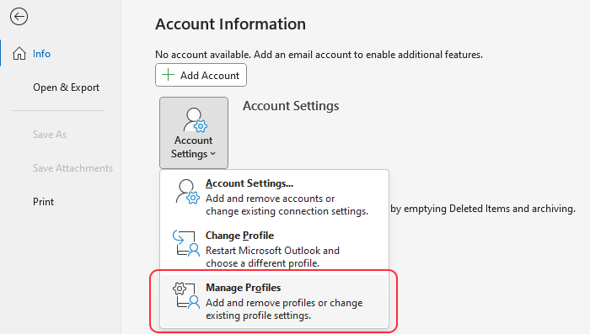Click the Account Settings... menu entry icon
Image resolution: width=590 pixels, height=334 pixels.
[x=187, y=192]
